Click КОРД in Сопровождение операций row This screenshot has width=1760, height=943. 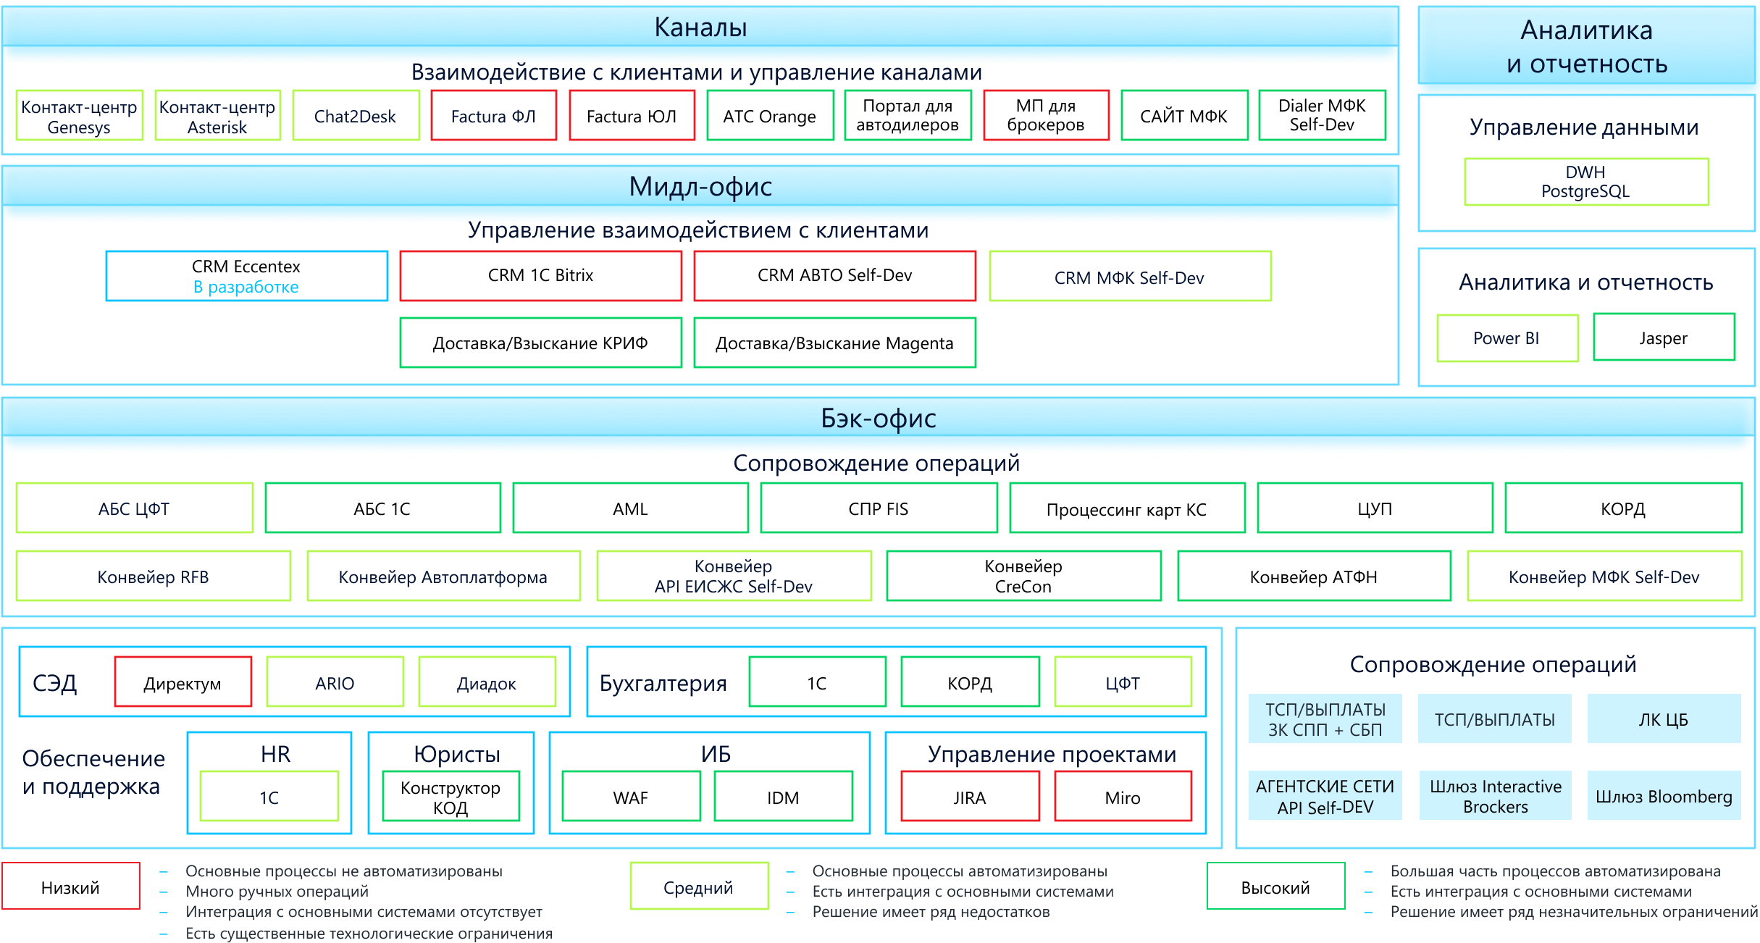pos(1623,508)
